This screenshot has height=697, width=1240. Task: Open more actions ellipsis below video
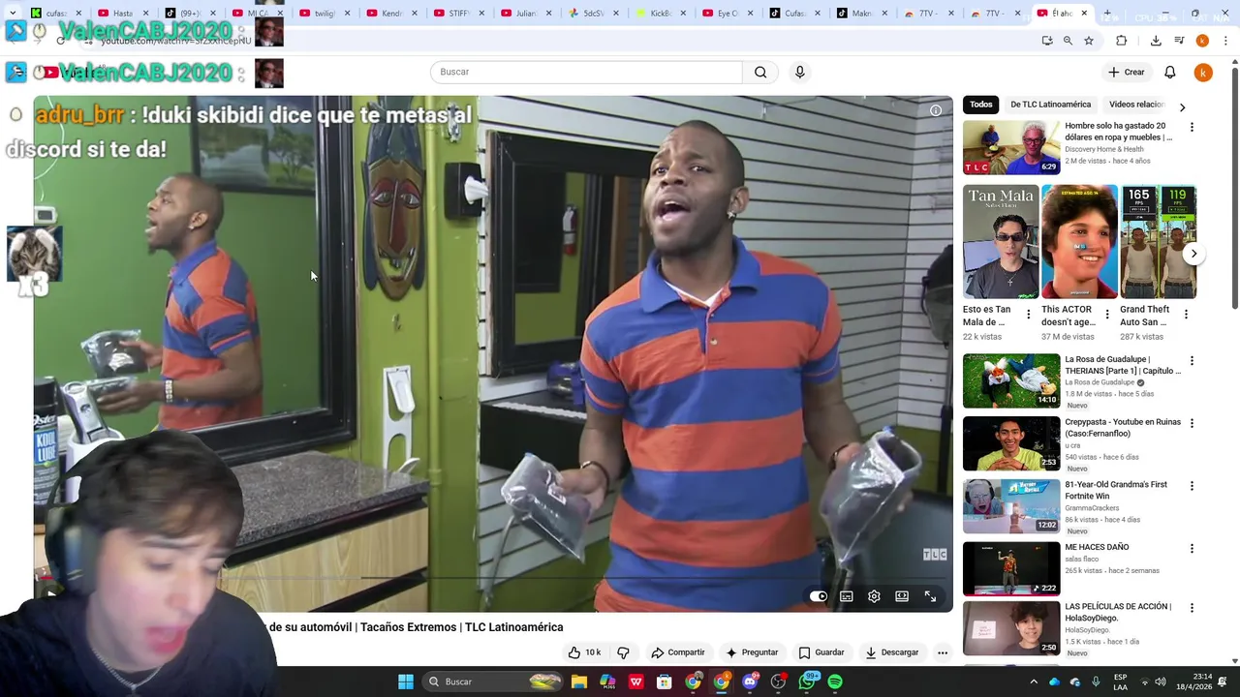point(942,652)
